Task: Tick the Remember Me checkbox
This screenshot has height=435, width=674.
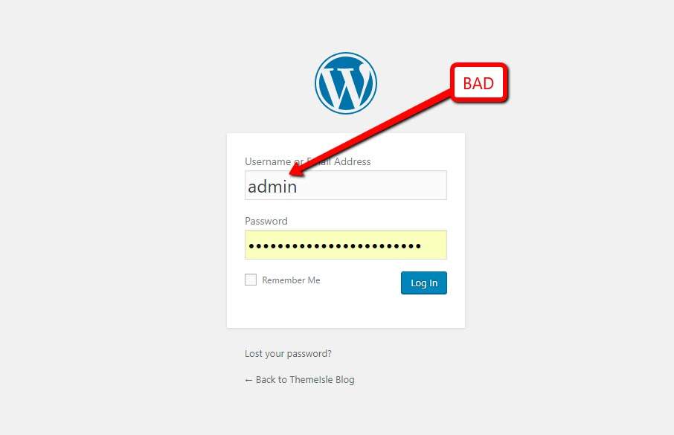Action: (x=251, y=280)
